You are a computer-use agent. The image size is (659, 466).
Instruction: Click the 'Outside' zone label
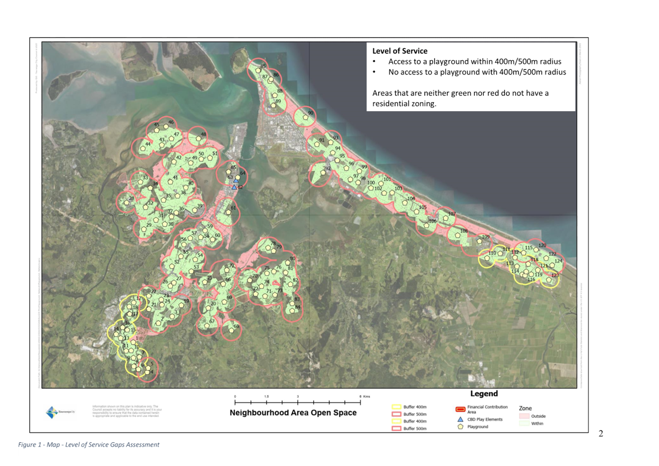[x=538, y=416]
